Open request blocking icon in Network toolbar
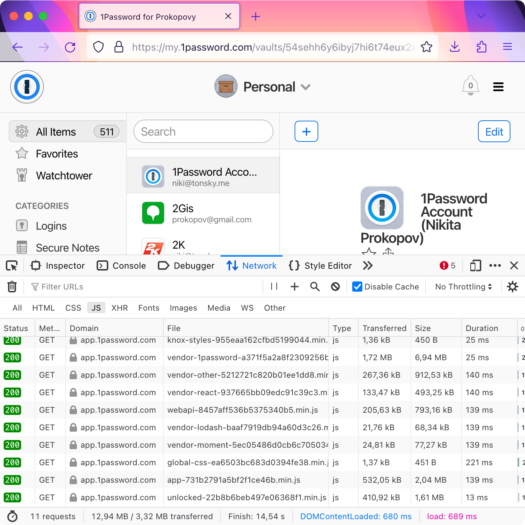 point(335,287)
